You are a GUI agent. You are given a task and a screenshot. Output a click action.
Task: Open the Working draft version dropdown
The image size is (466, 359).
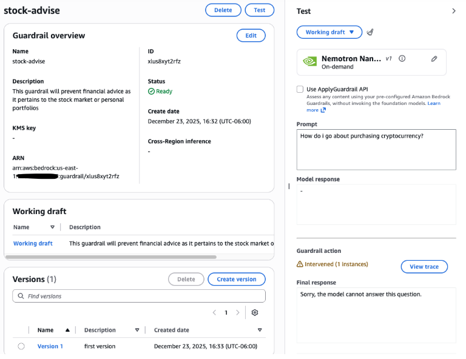tap(329, 32)
